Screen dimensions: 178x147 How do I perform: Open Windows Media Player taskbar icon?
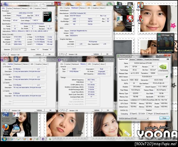pyautogui.click(x=24, y=139)
